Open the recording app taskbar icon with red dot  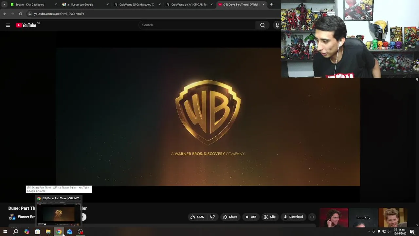81,232
